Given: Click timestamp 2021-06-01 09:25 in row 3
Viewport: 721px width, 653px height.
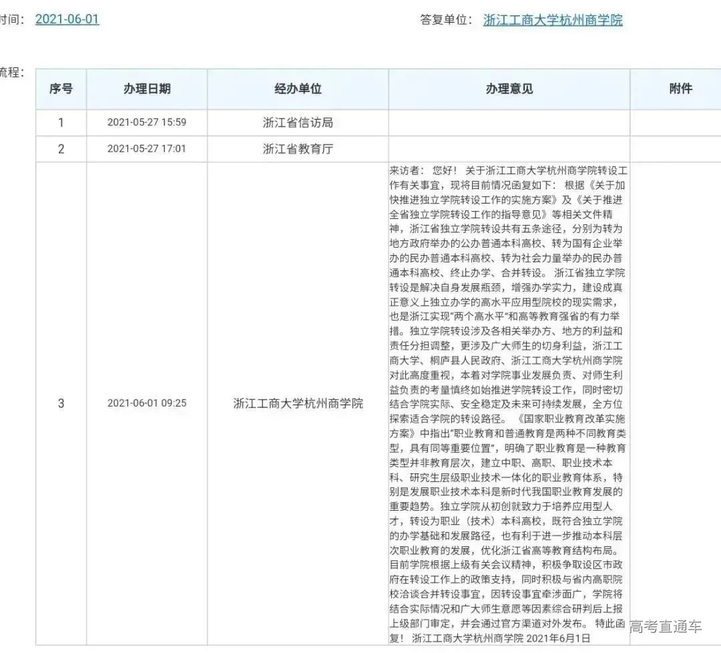Looking at the screenshot, I should 147,404.
